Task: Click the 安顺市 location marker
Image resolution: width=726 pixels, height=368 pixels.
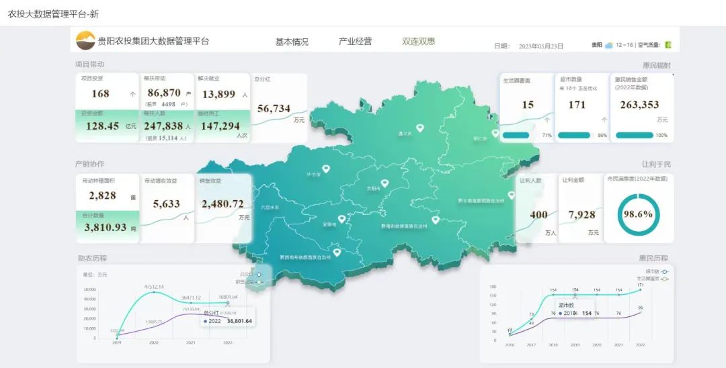Action: [341, 218]
